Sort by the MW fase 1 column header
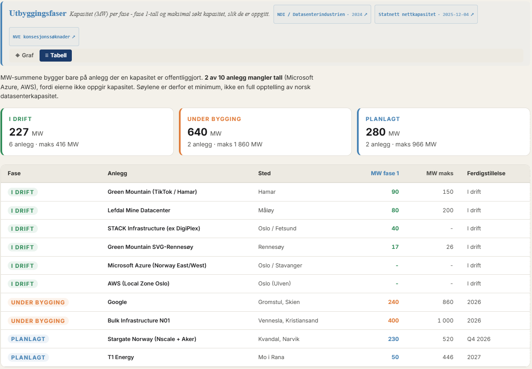The image size is (532, 369). (x=385, y=173)
